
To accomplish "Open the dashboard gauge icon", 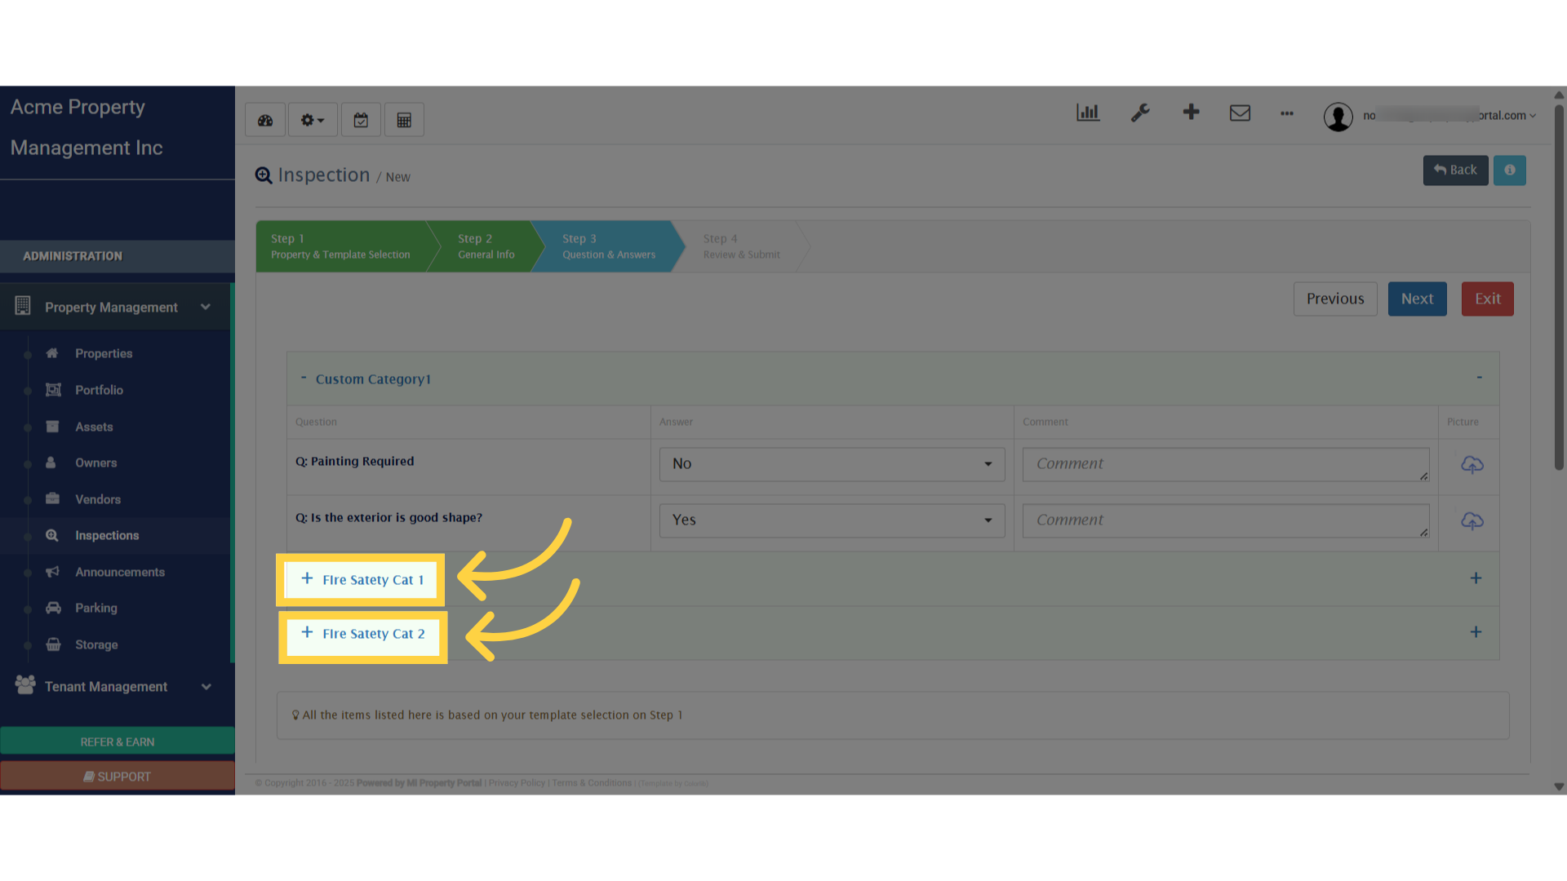I will point(265,120).
